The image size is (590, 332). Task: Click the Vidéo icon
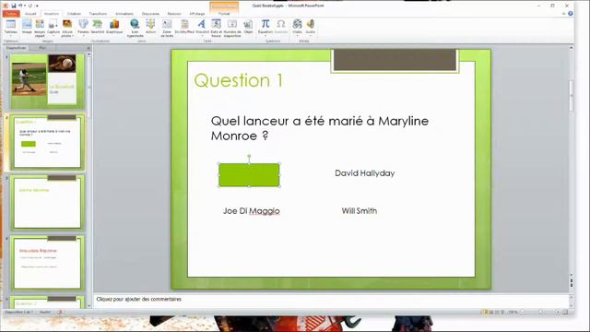click(297, 24)
